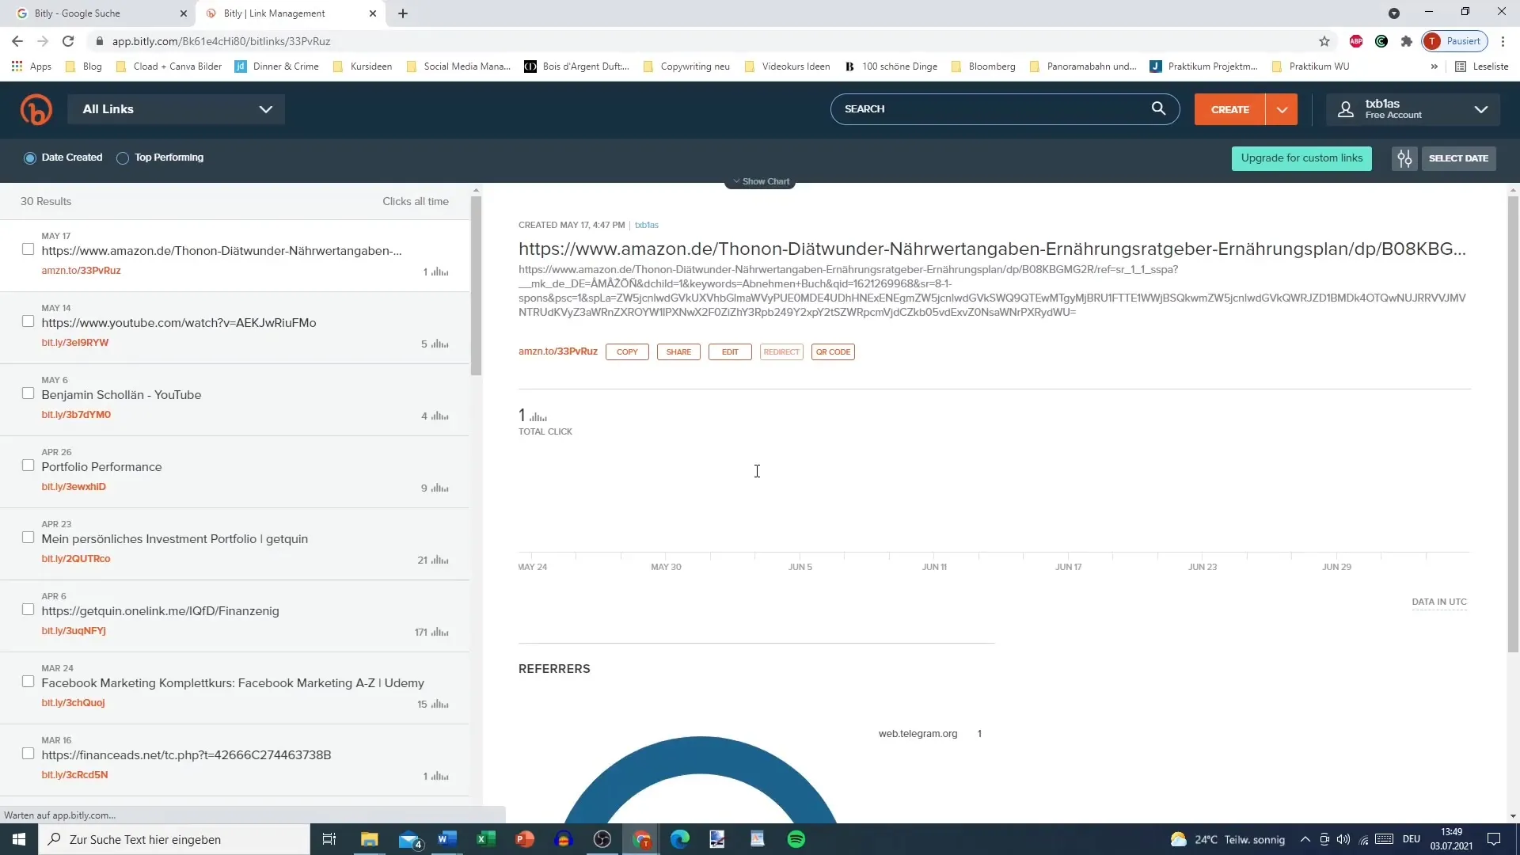Click the main page scrollbar thumb
This screenshot has width=1520, height=855.
pyautogui.click(x=1513, y=424)
